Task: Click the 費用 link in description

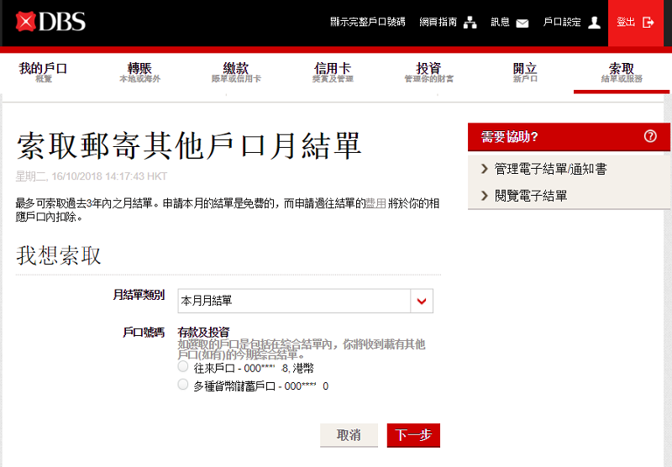Action: (375, 204)
